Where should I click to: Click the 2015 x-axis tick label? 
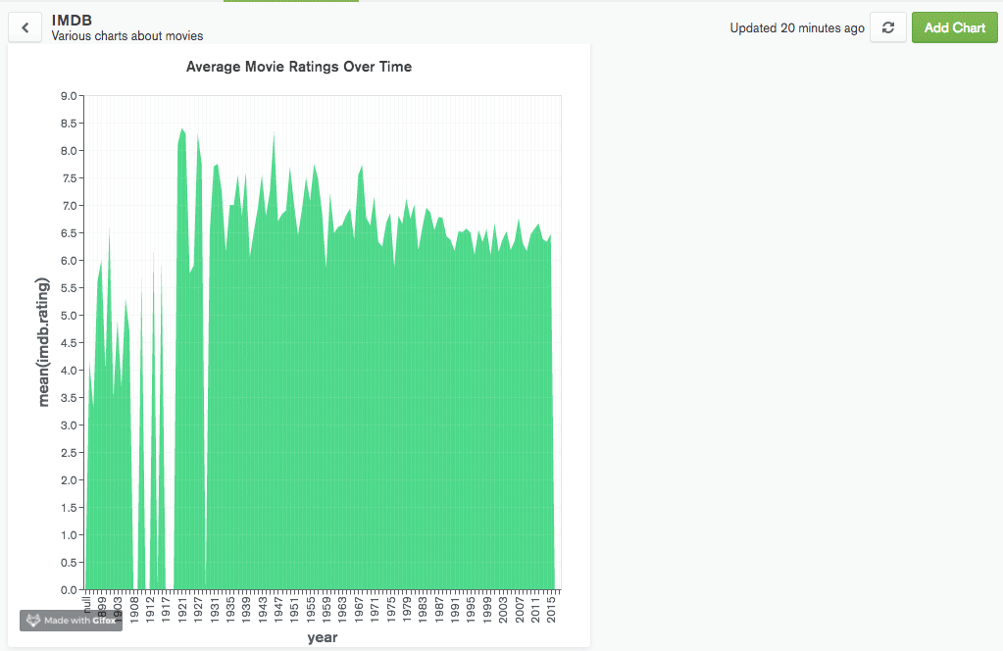[551, 608]
